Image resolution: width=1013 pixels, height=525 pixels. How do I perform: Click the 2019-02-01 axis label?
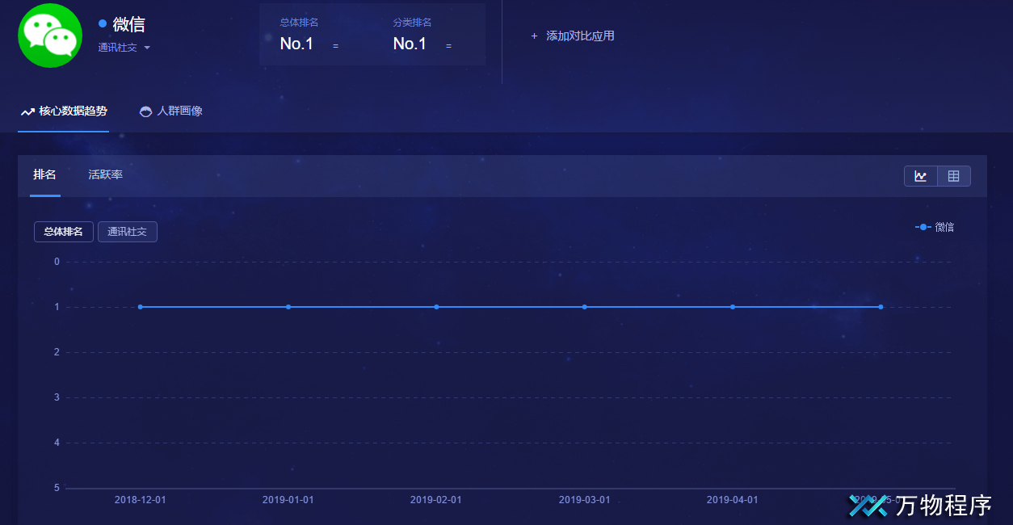coord(436,500)
